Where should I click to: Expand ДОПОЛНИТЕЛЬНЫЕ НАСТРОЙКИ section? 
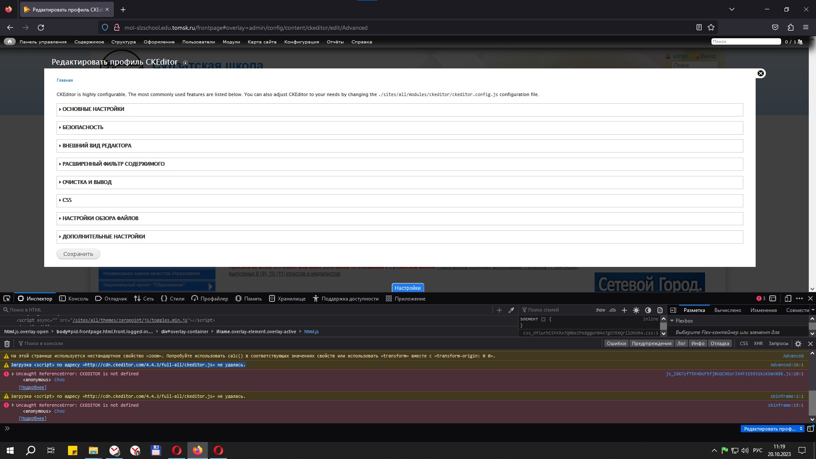tap(103, 237)
